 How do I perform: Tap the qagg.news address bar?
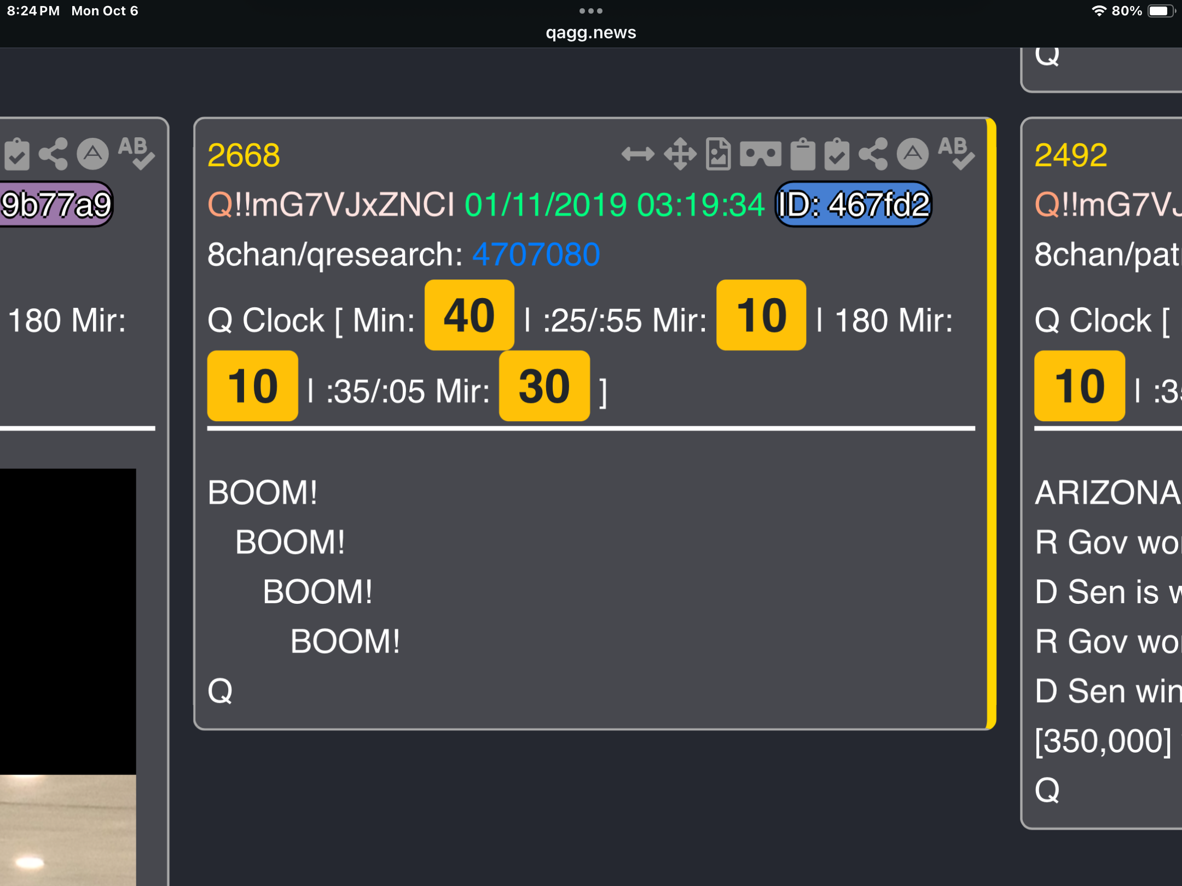590,33
